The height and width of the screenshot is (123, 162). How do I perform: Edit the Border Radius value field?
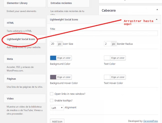[x=107, y=44]
